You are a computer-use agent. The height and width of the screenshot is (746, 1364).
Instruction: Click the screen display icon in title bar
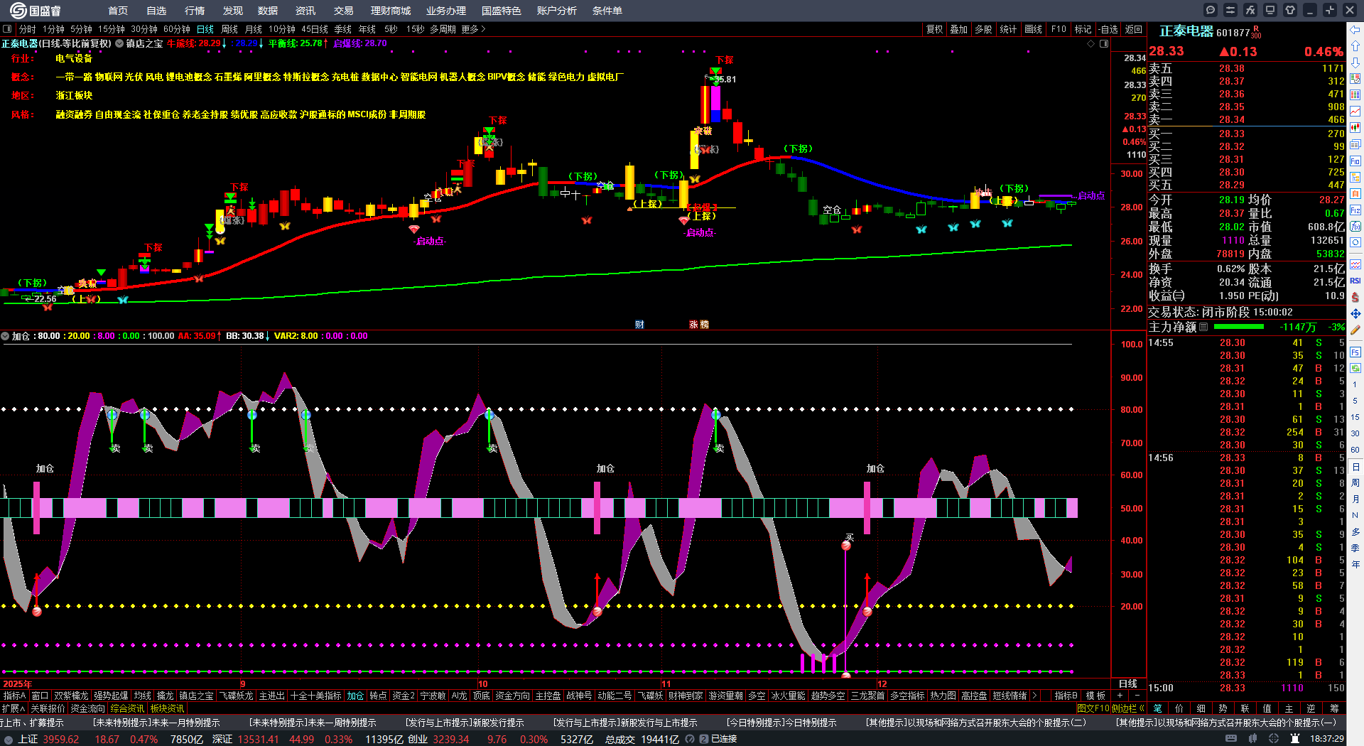click(x=1270, y=10)
